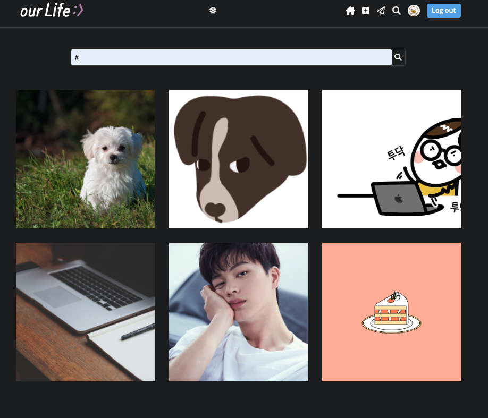Open the white puppy photo post
Viewport: 488px width, 418px height.
[85, 158]
